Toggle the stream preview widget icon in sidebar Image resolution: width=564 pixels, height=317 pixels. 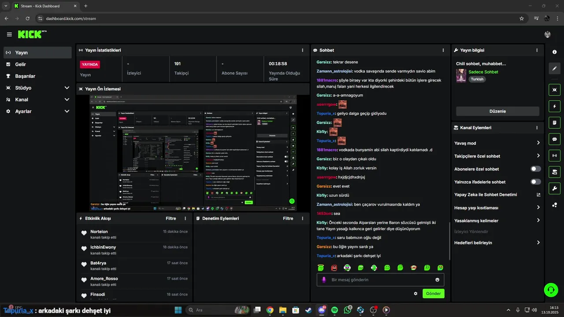pos(554,90)
